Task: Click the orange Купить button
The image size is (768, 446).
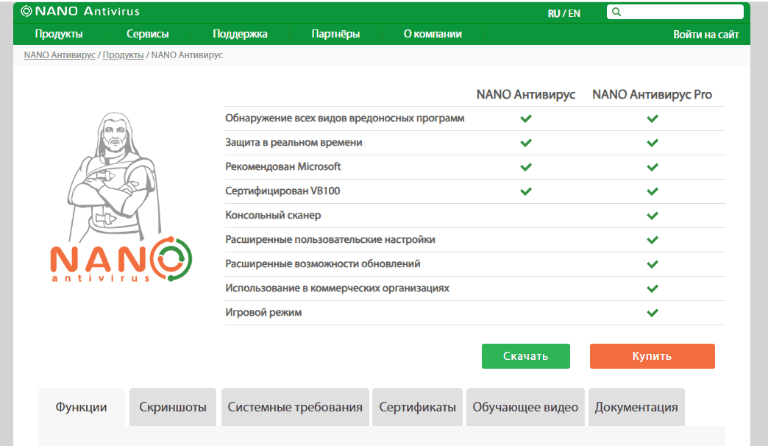Action: pos(652,355)
